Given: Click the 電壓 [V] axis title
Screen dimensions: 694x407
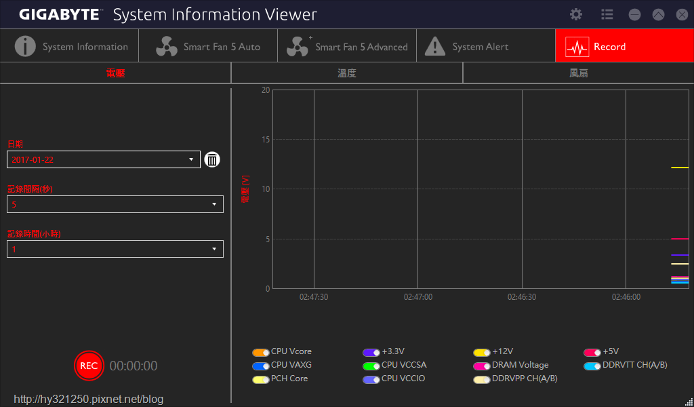Looking at the screenshot, I should pos(245,189).
